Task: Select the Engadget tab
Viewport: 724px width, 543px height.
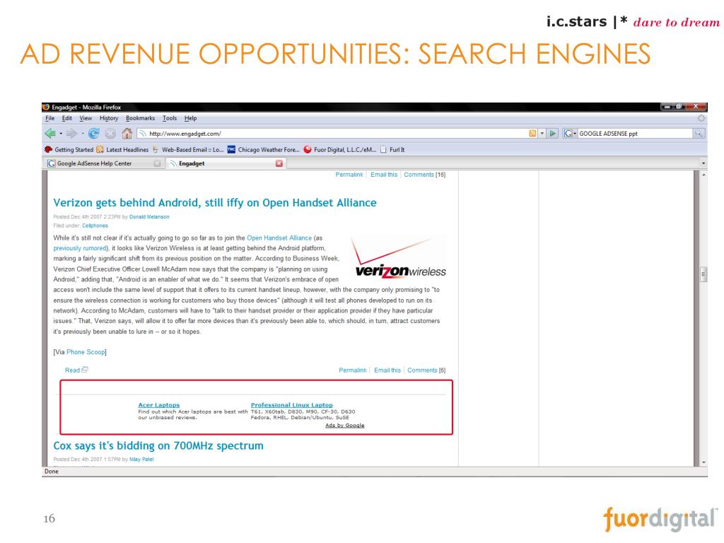Action: click(x=226, y=163)
